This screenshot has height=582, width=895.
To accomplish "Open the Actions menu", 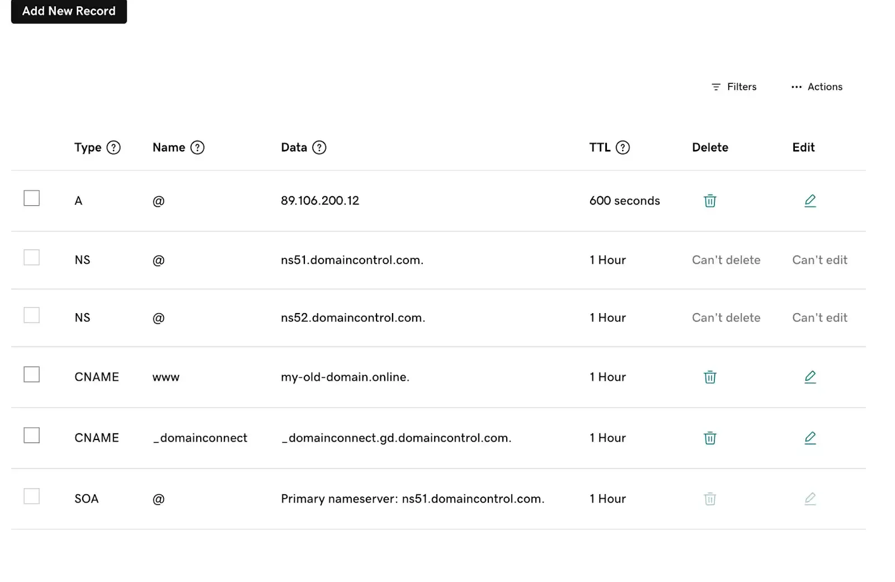I will (x=817, y=87).
